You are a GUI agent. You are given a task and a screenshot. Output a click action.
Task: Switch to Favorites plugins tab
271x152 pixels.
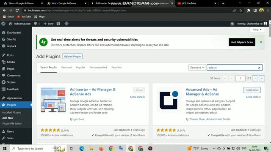(x=117, y=68)
